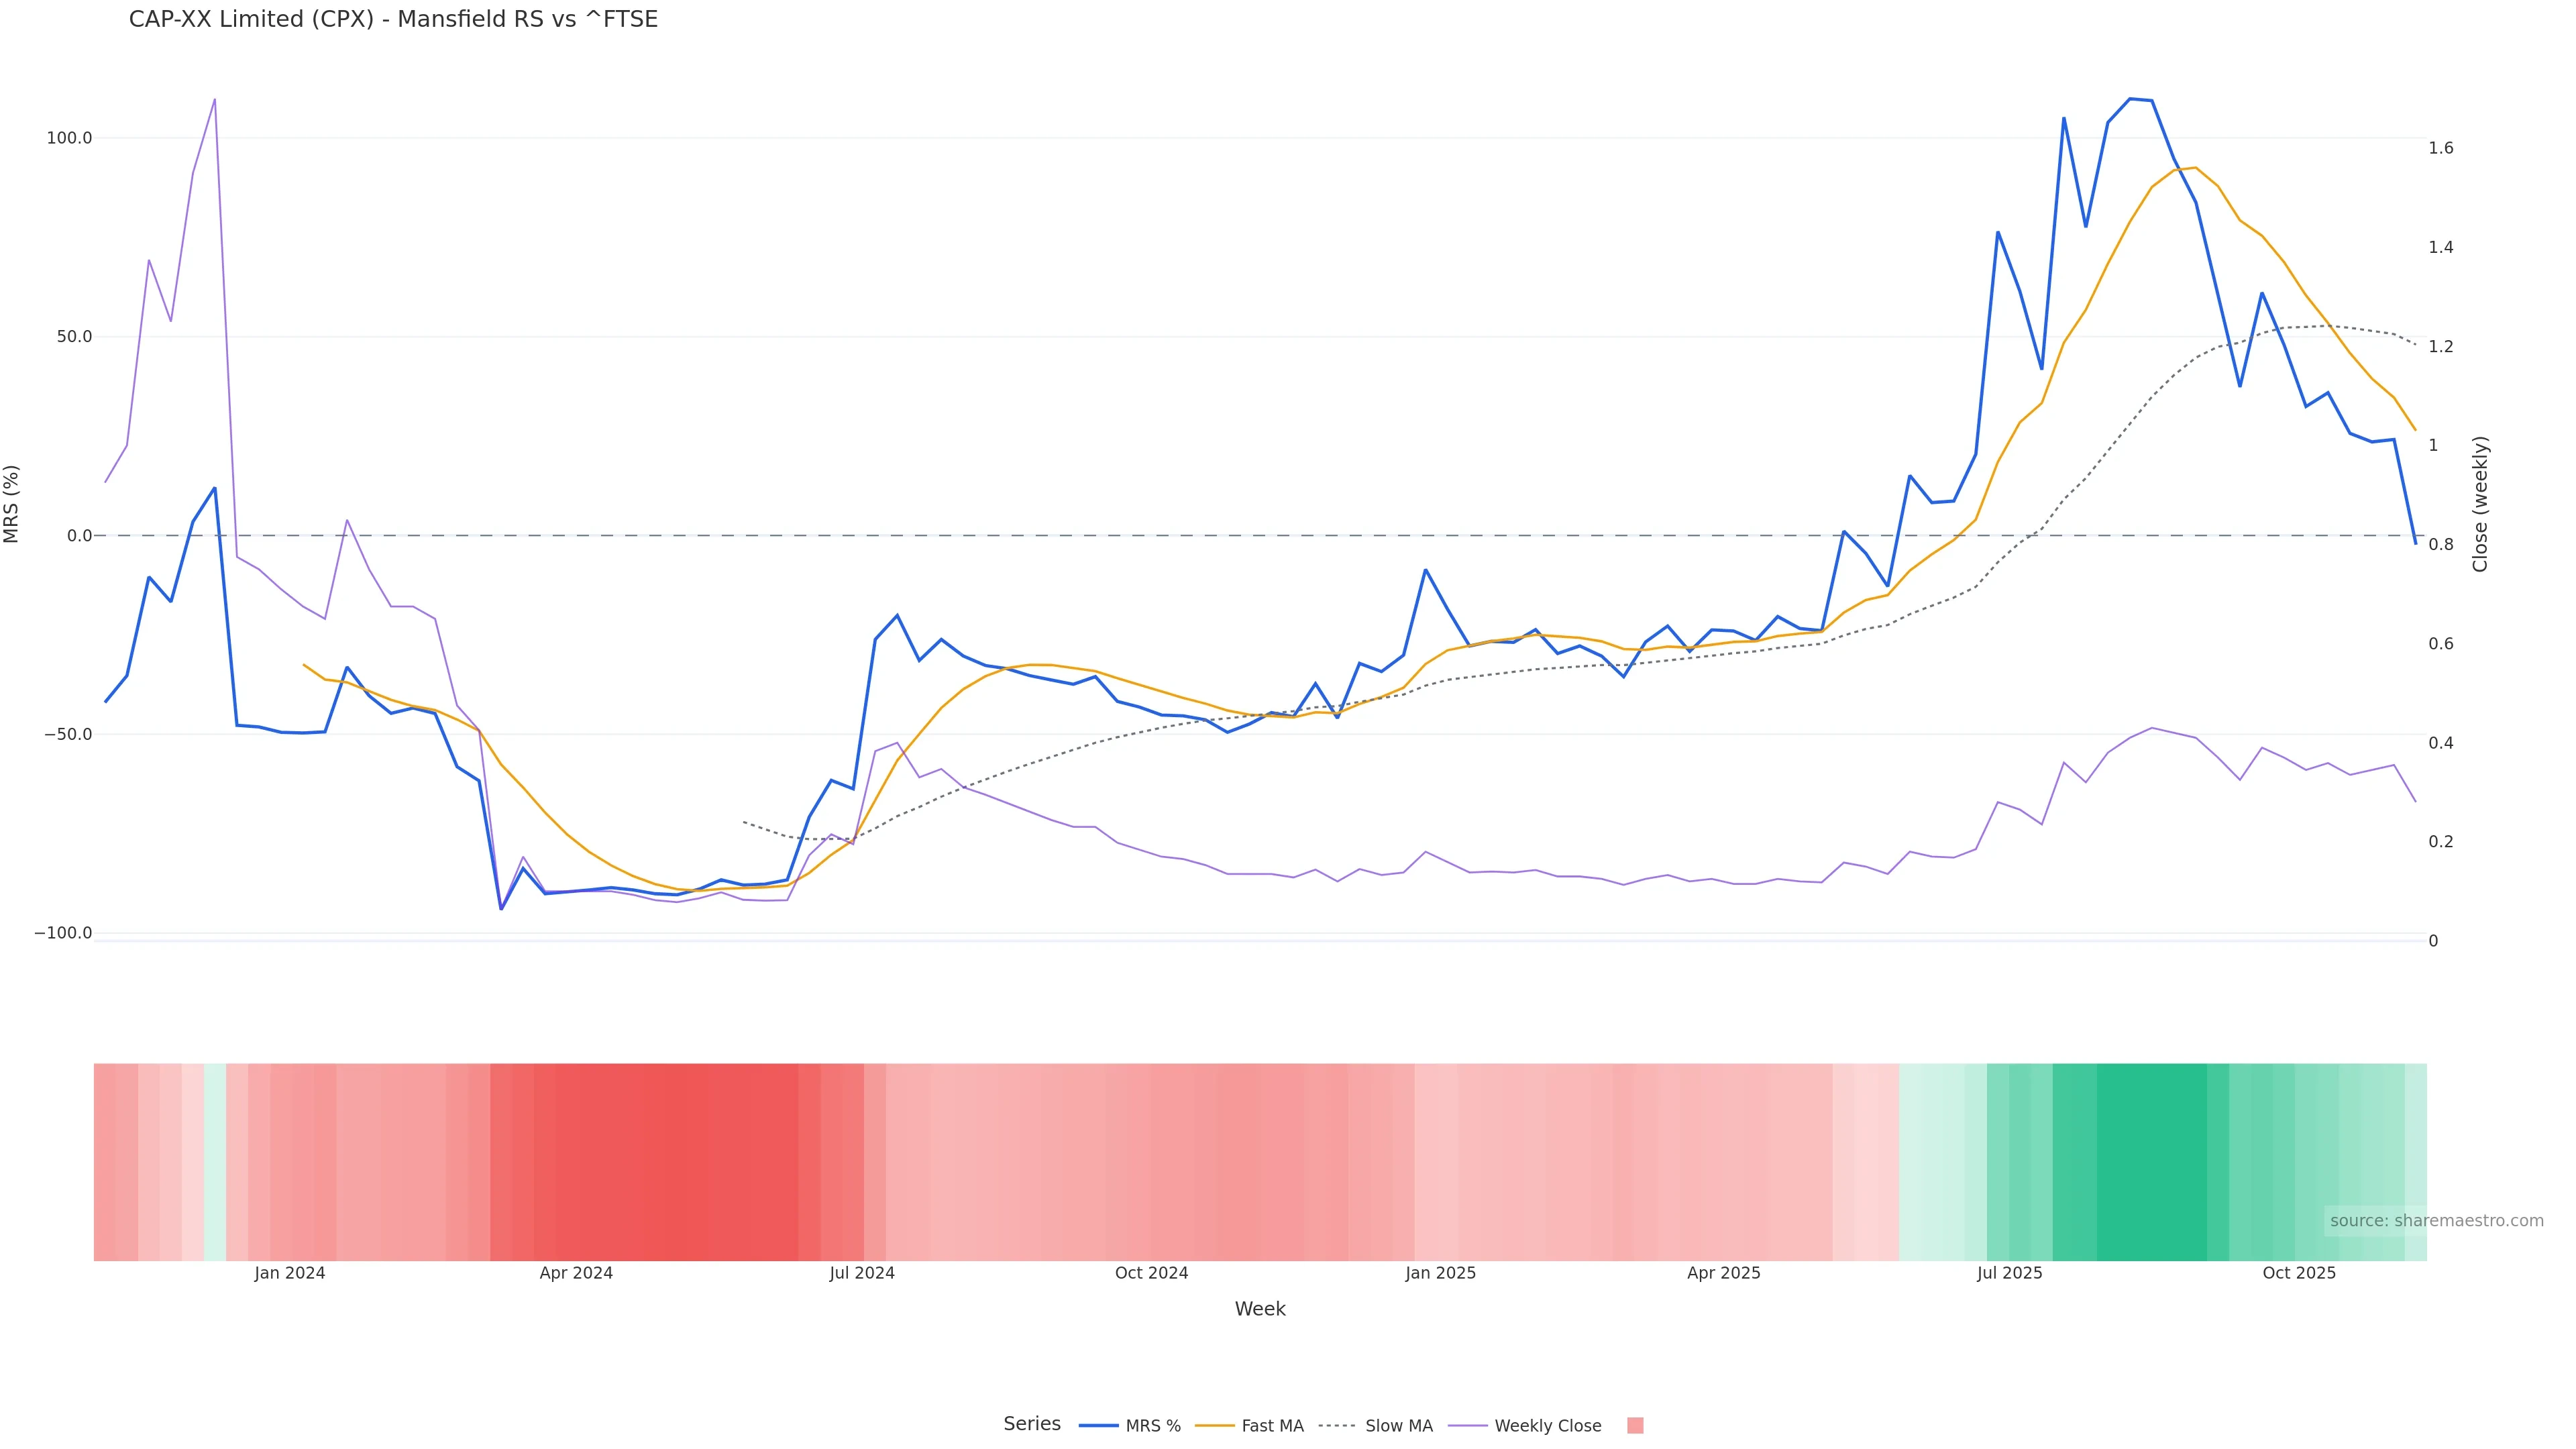Click the Jan 2024 axis tick label
The width and height of the screenshot is (2576, 1449).
(289, 1273)
